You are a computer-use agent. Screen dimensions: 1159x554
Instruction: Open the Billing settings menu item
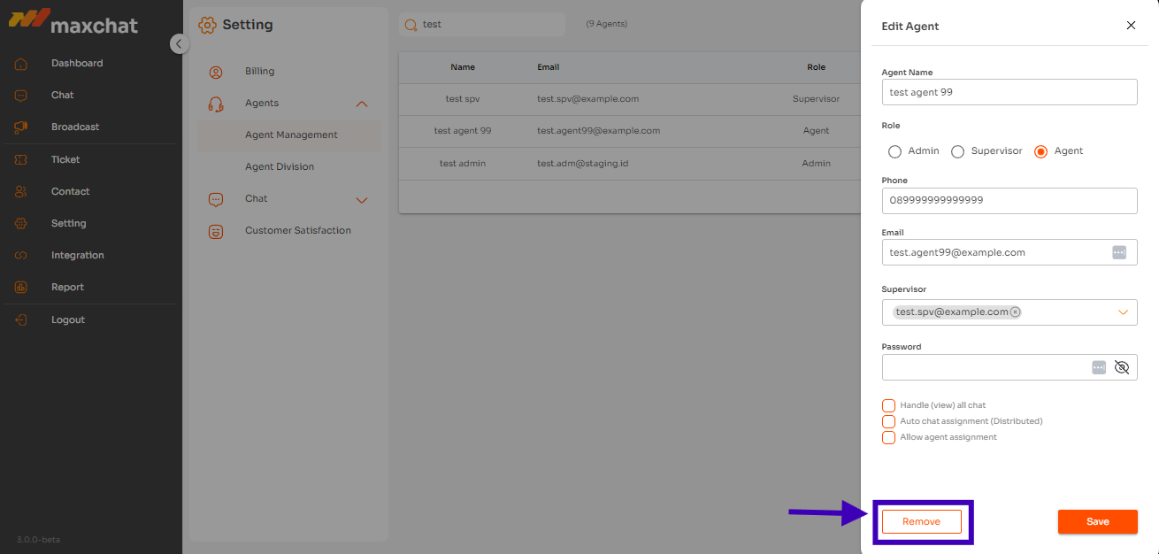pyautogui.click(x=259, y=71)
